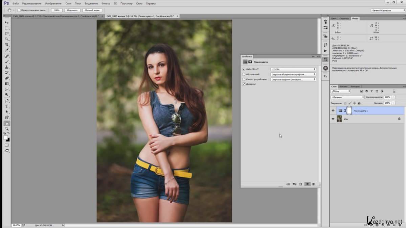The height and width of the screenshot is (228, 406).
Task: Click the trash icon in Properties panel
Action: coord(313,184)
